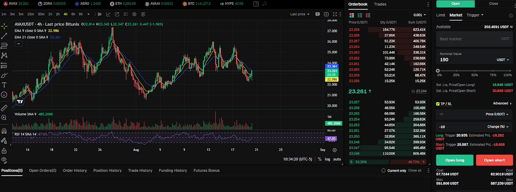Show asks only orderbook view
The height and width of the screenshot is (192, 516).
point(368,15)
